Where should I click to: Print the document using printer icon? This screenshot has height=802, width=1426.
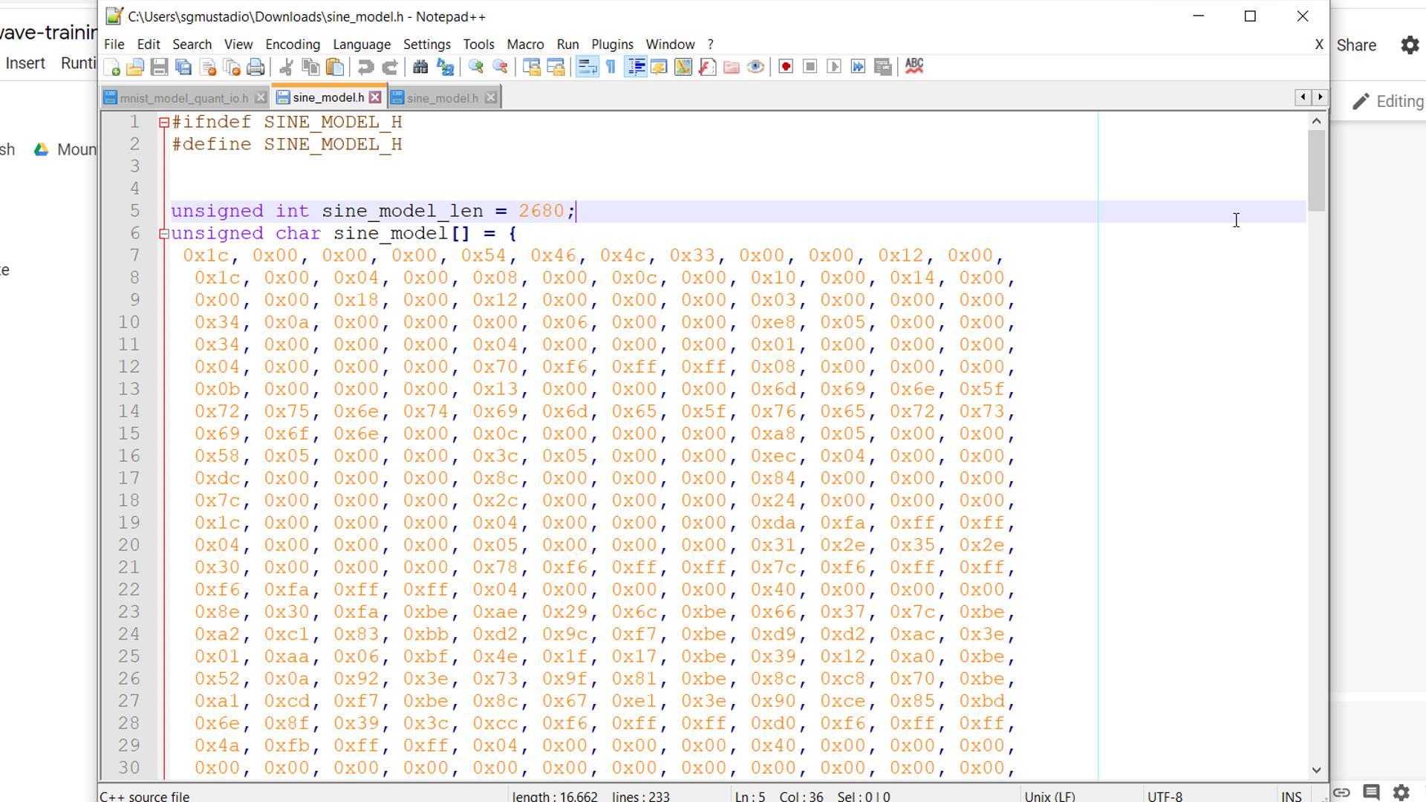(x=255, y=68)
